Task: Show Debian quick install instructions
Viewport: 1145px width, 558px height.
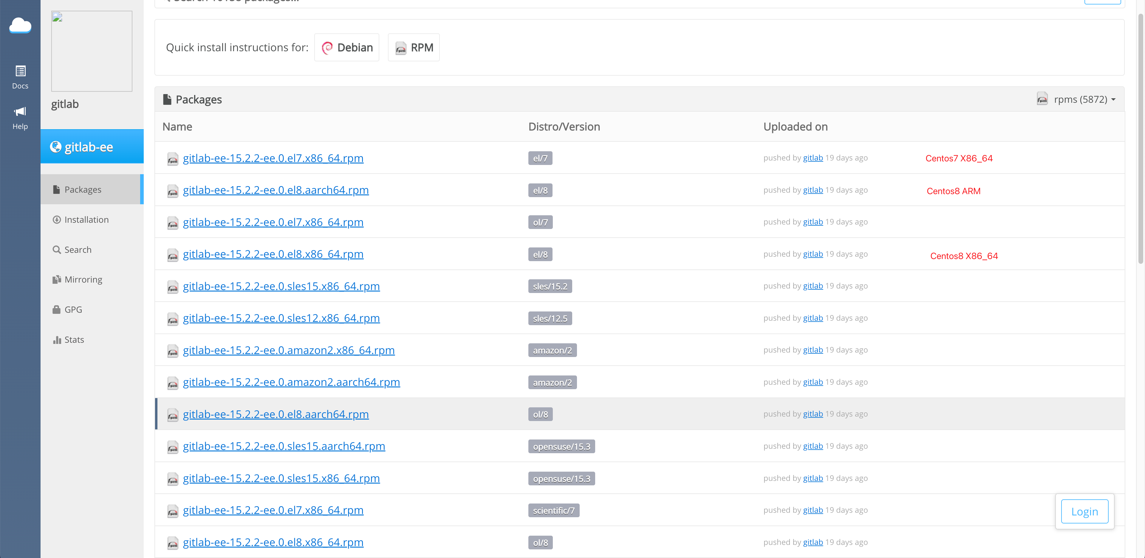Action: 347,48
